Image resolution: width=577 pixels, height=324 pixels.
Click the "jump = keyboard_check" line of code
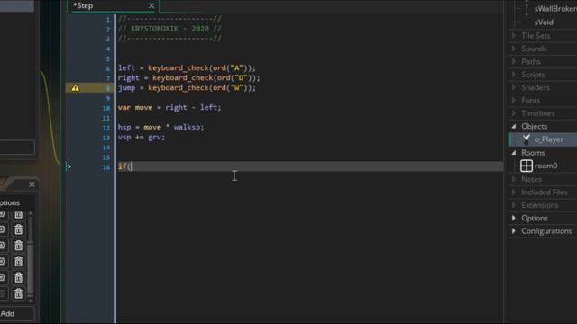[x=187, y=88]
